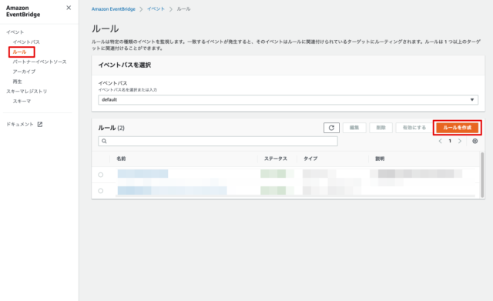The image size is (493, 301).
Task: Click the イベント sidebar section heading
Action: [x=15, y=32]
